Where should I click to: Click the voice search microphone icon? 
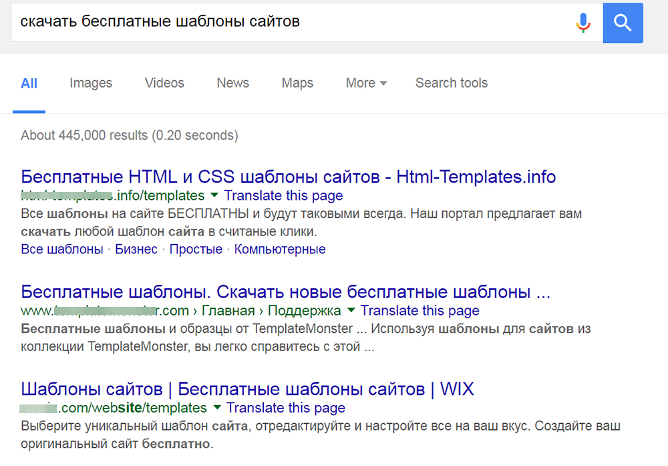(x=582, y=23)
